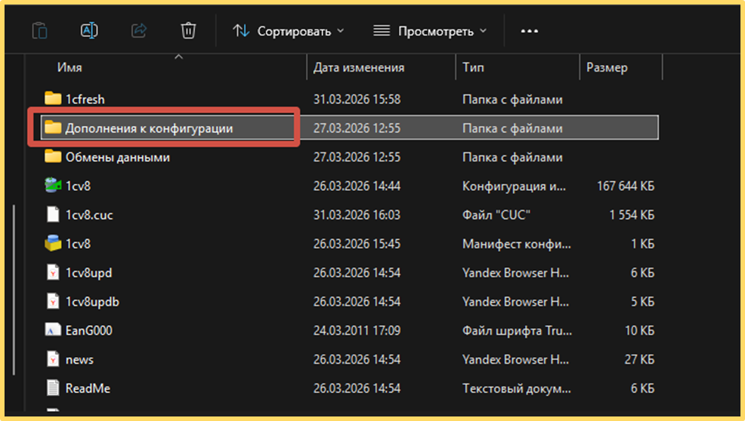Click the type Файл "CUC"
This screenshot has height=421, width=745.
pos(496,215)
